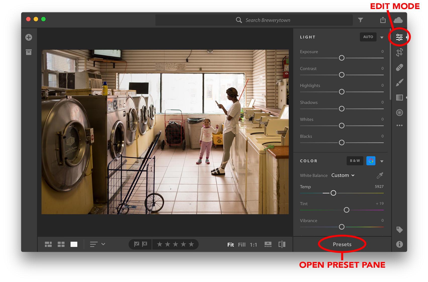Switch to 1:1 zoom view
Screen dimensions: 428x282
(253, 244)
